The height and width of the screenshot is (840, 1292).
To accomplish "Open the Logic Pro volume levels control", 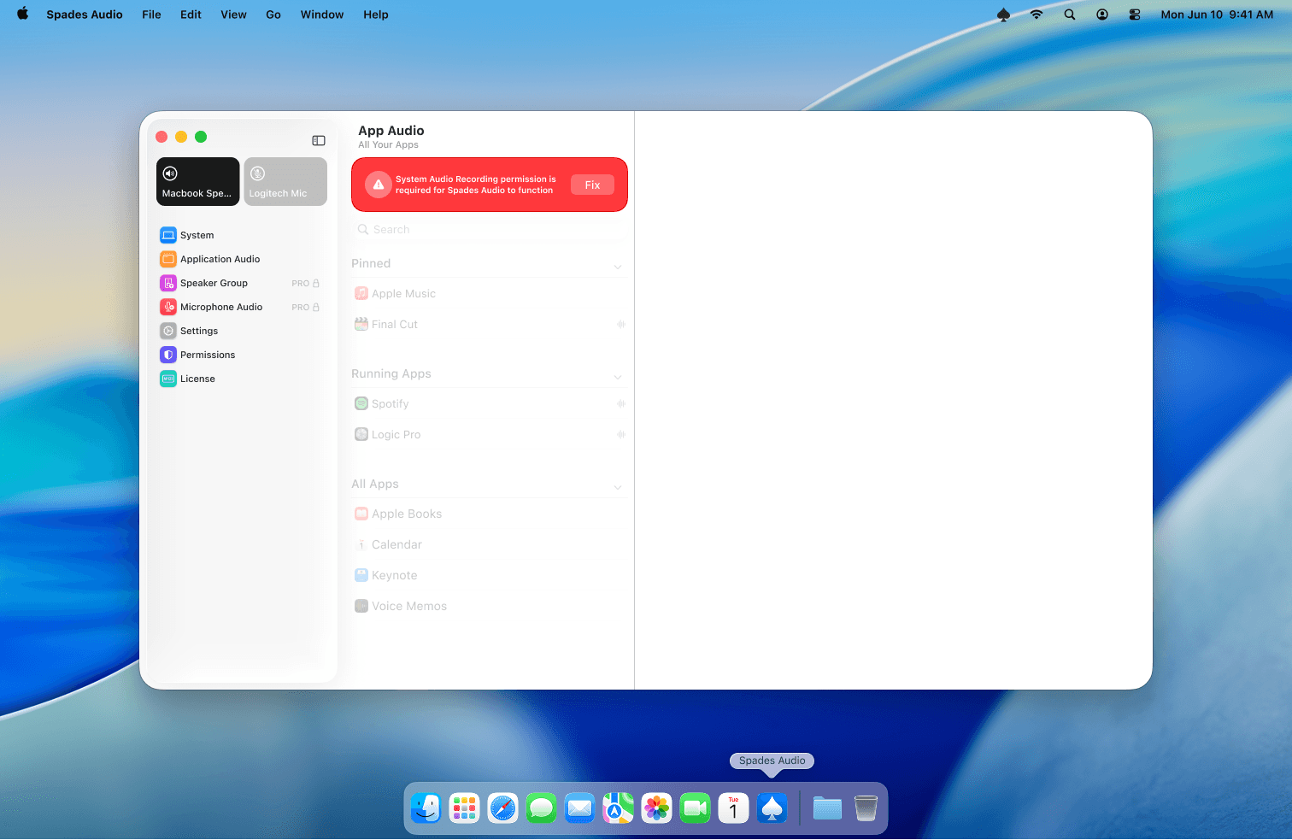I will [621, 434].
